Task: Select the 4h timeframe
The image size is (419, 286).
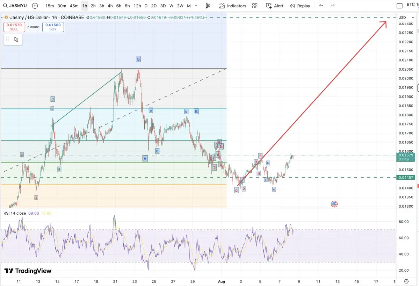Action: point(110,6)
